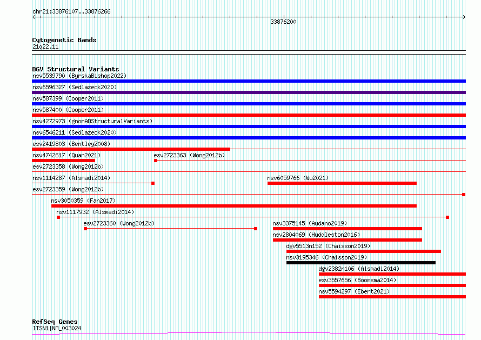Click the blue bar under nsv4272973

tap(249, 126)
